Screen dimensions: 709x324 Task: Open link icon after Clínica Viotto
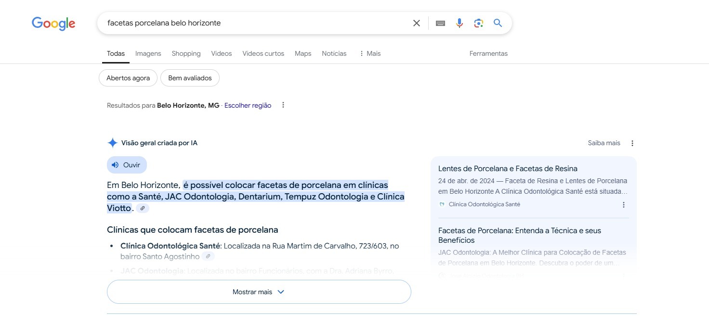pos(143,208)
